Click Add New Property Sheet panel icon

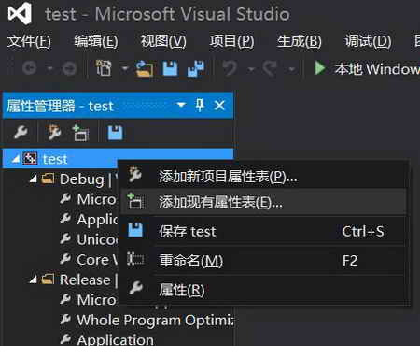[x=54, y=133]
